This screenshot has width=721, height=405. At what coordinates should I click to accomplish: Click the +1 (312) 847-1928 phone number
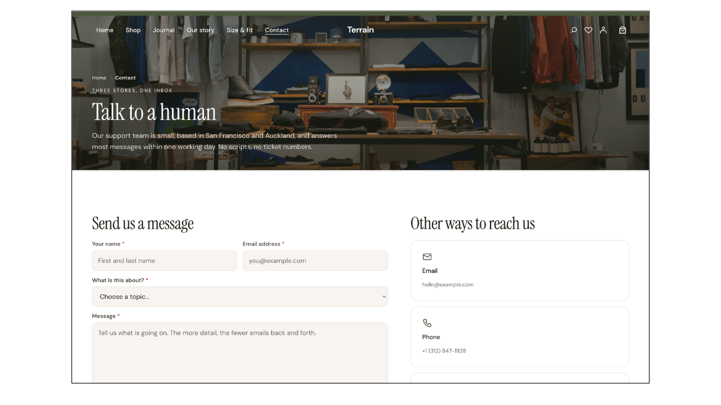[444, 351]
